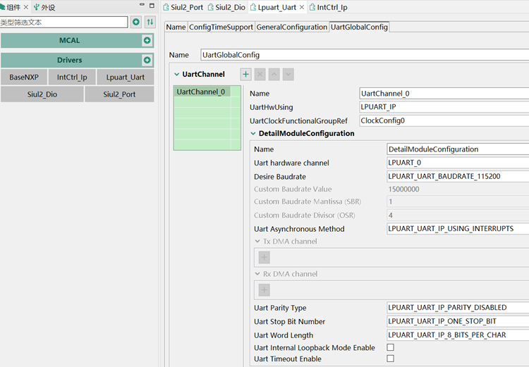Collapse the UartChannel section
Viewport: 529px width, 367px height.
(176, 74)
